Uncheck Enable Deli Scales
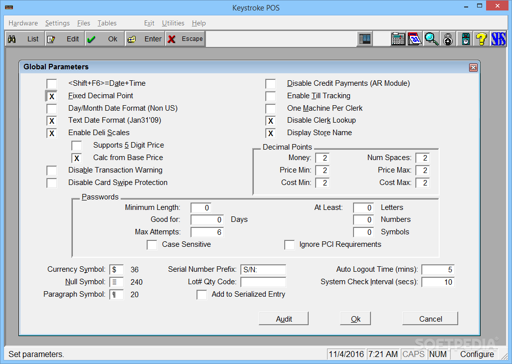Viewport: 512px width, 364px height. click(51, 133)
